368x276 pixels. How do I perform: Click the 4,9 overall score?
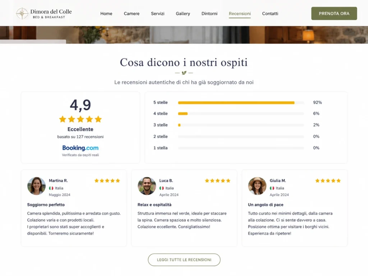(80, 105)
